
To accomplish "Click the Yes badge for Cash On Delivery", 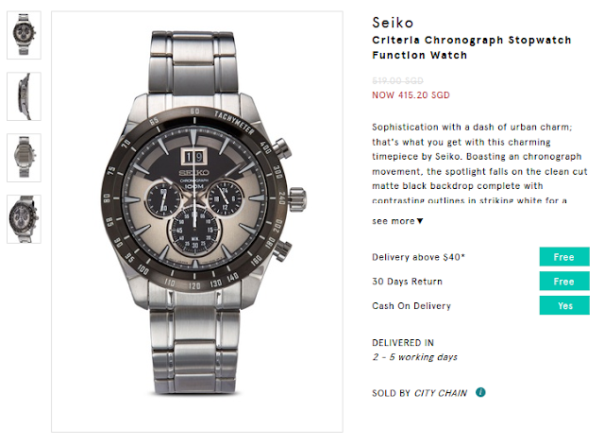I will (563, 306).
